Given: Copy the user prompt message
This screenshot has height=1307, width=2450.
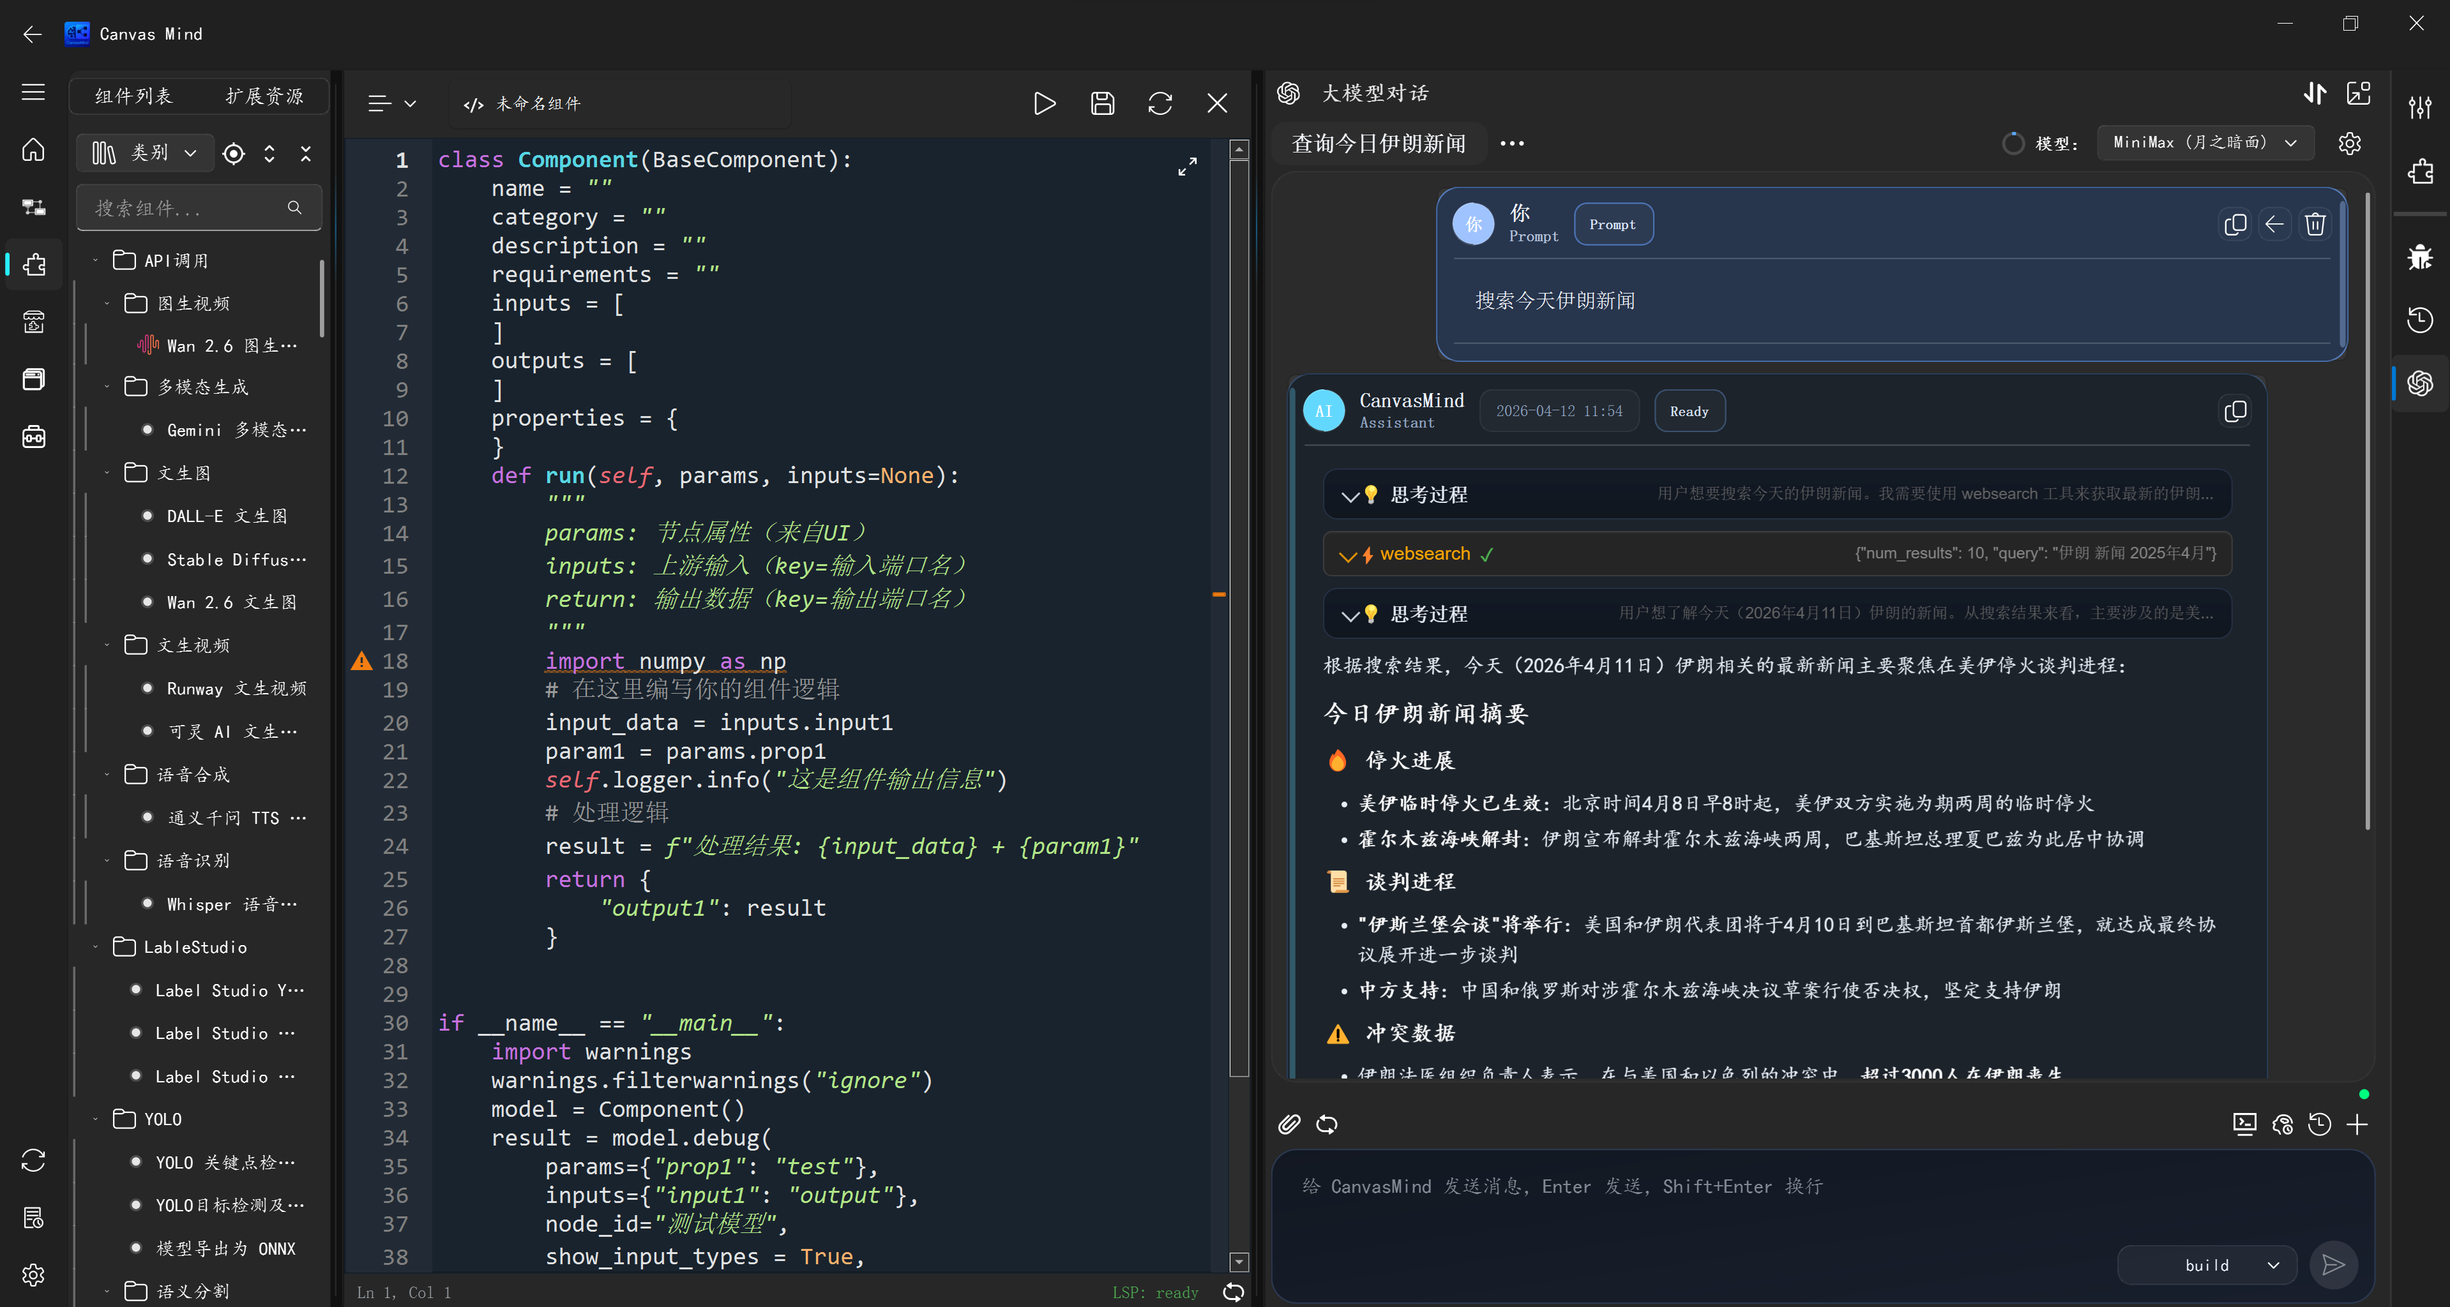Looking at the screenshot, I should coord(2235,225).
